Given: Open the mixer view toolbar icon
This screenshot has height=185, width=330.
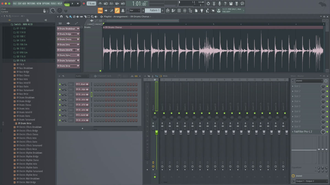Looking at the screenshot, I should (185, 10).
